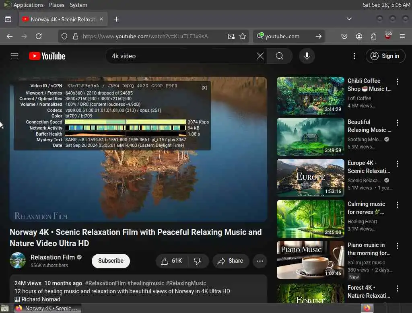Go back in browser history
Screen dimensions: 412x313
click(10, 36)
